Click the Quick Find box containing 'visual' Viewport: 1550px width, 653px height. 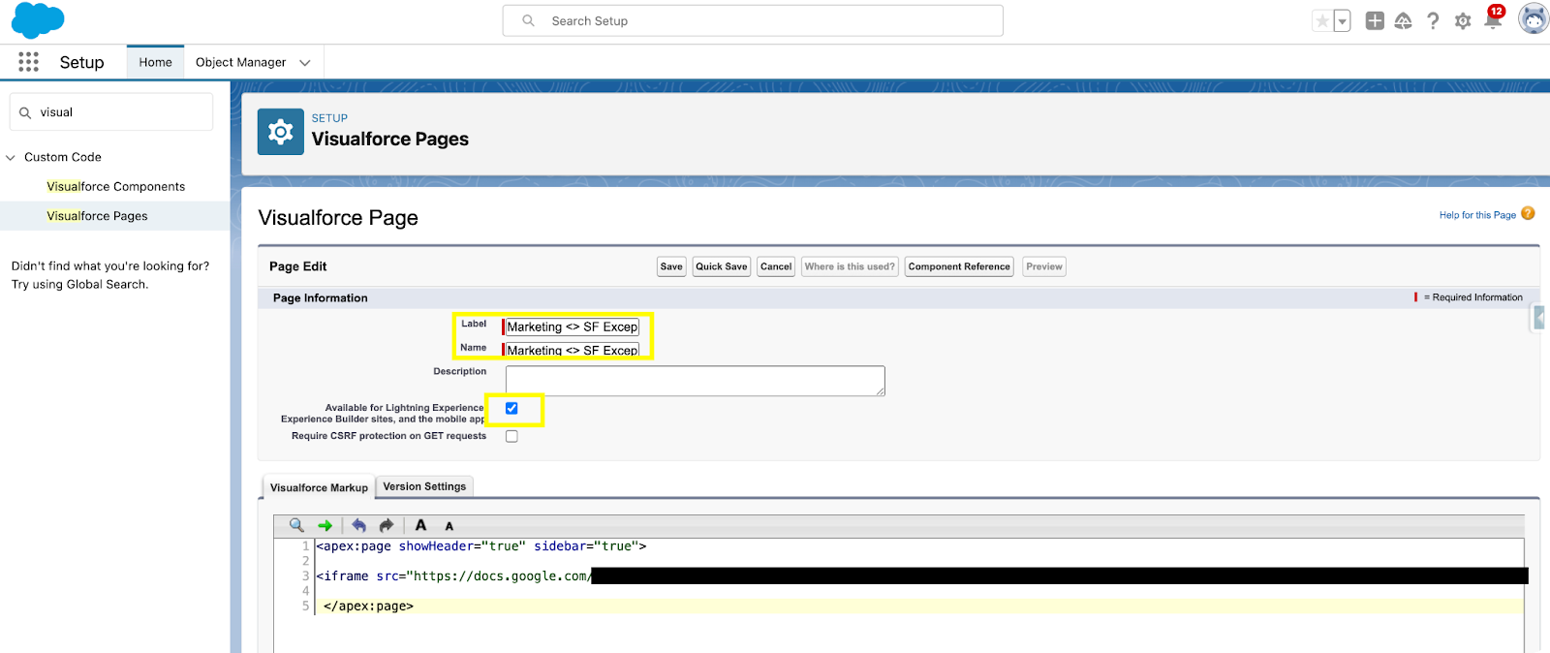[111, 112]
